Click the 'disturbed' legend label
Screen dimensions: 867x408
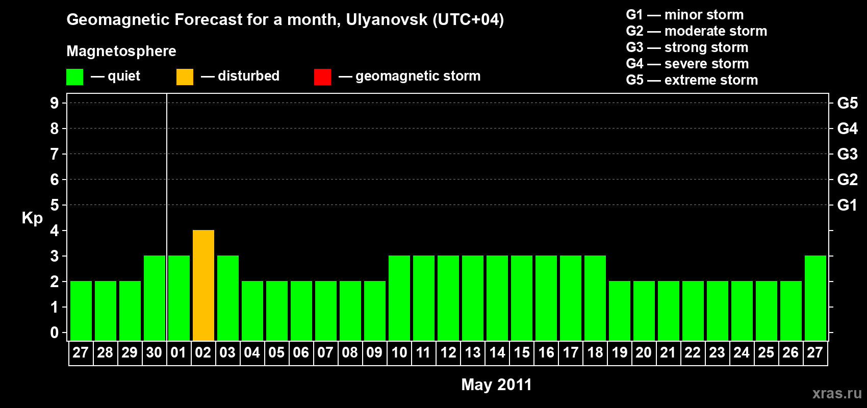pyautogui.click(x=248, y=76)
